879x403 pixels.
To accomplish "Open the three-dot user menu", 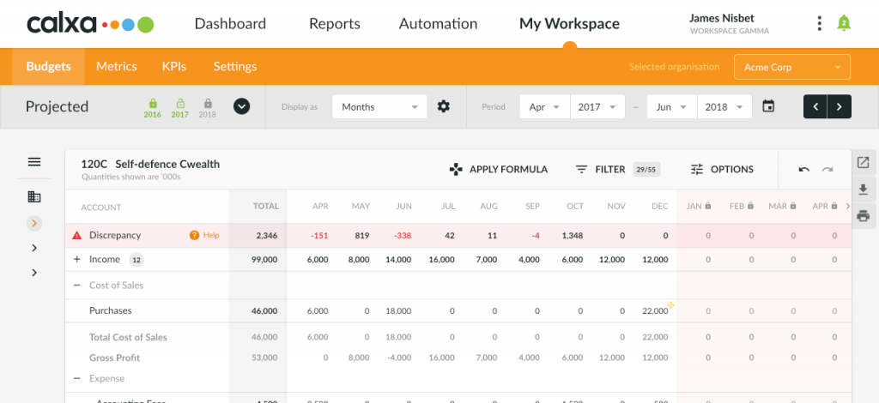I will pos(820,24).
